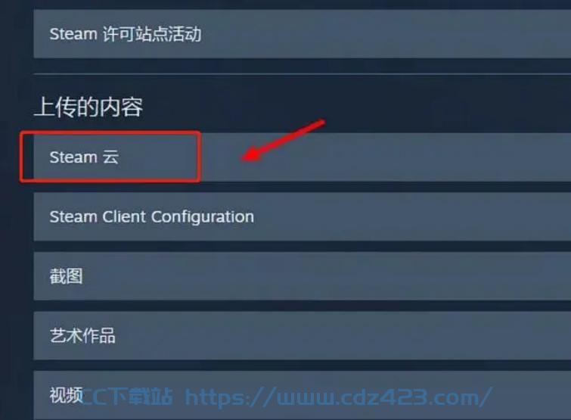Click the word Configuration in Steam Client row

[203, 217]
